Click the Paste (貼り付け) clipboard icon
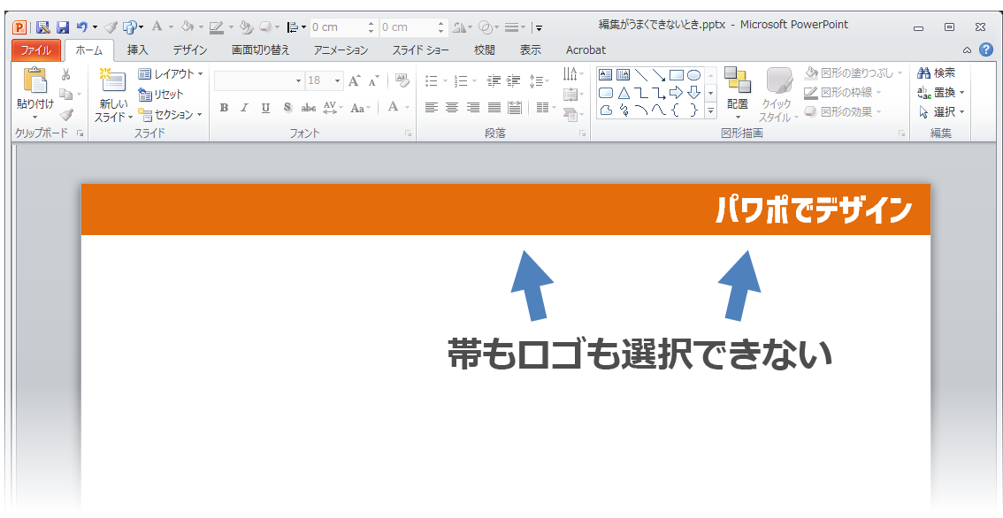The height and width of the screenshot is (518, 1003). click(34, 81)
